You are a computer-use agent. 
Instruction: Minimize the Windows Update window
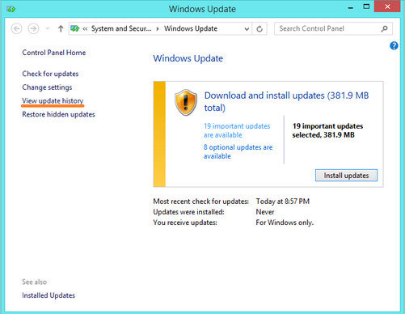click(x=350, y=7)
